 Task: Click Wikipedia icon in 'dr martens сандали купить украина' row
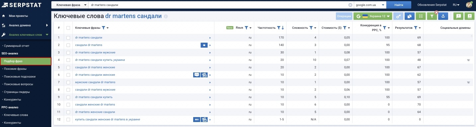click(x=469, y=60)
